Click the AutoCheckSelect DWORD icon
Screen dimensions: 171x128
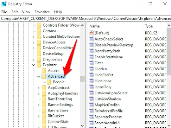click(x=91, y=39)
